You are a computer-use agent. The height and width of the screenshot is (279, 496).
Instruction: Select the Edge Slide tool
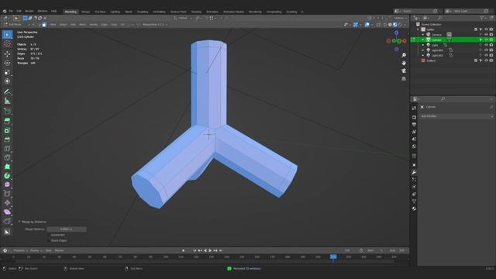7,194
